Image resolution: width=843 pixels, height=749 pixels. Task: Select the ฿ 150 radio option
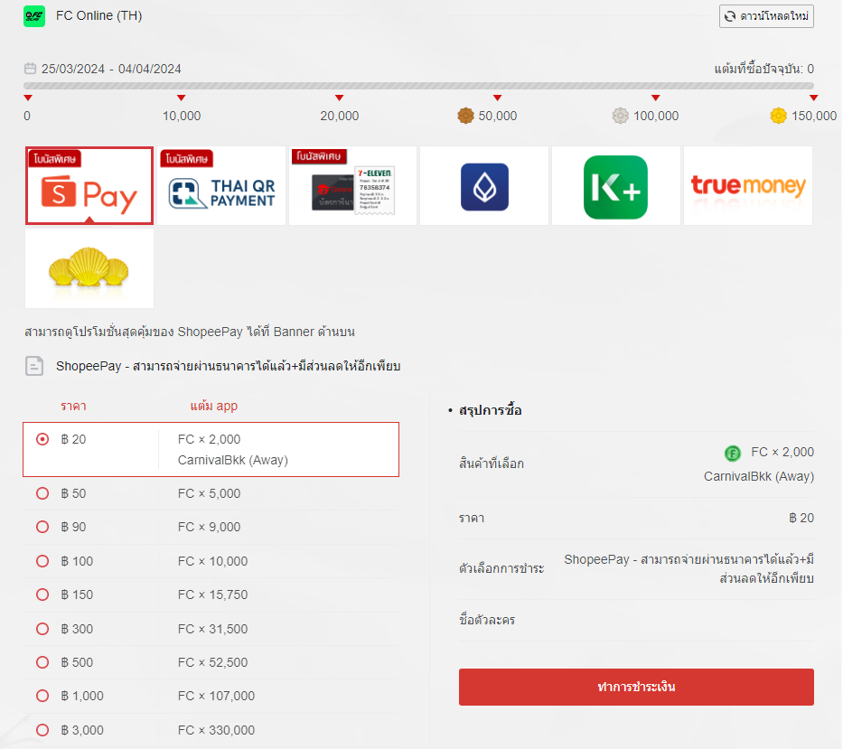[42, 595]
